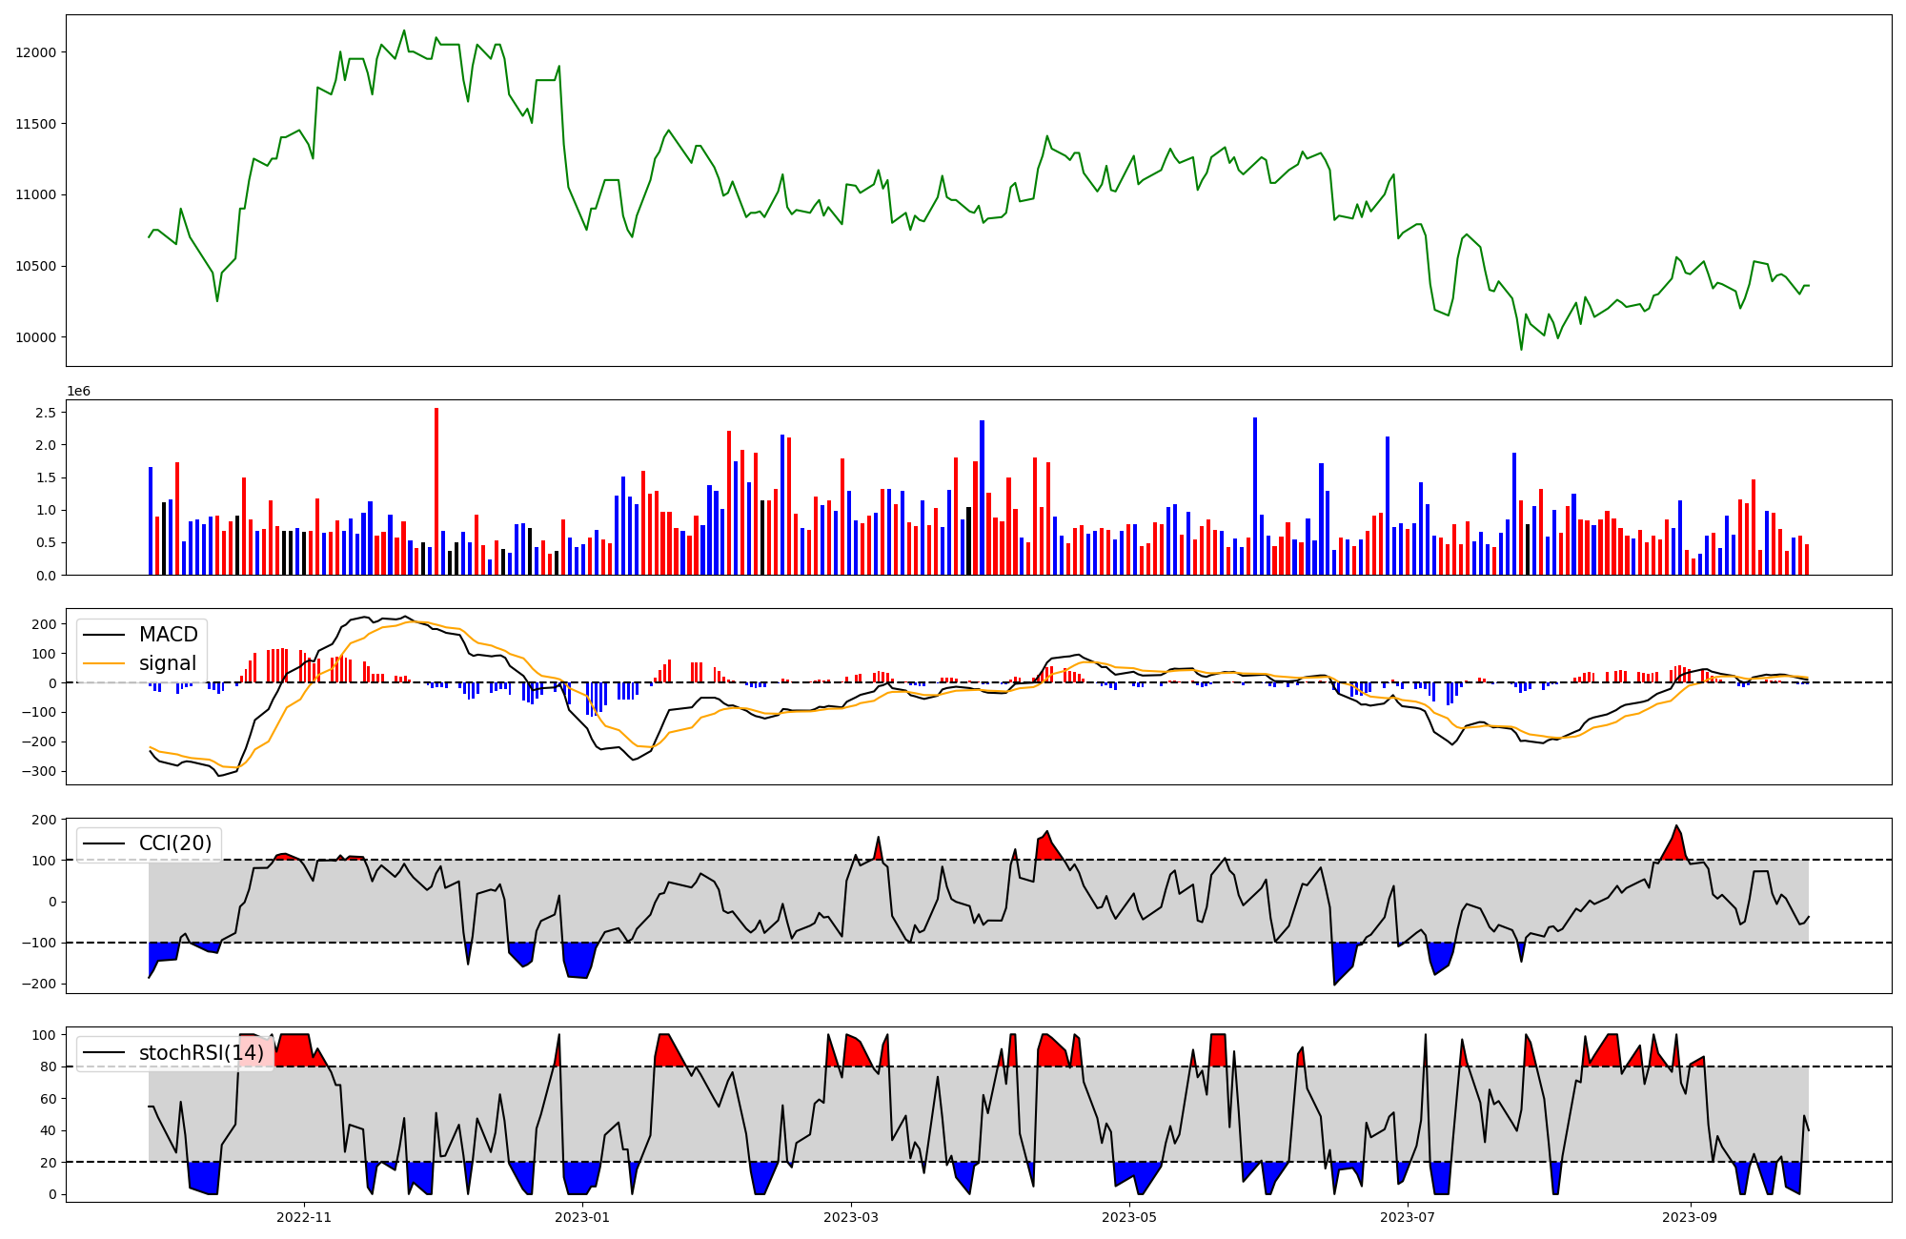Click the 2023-07 date tick label

pyautogui.click(x=1407, y=1217)
